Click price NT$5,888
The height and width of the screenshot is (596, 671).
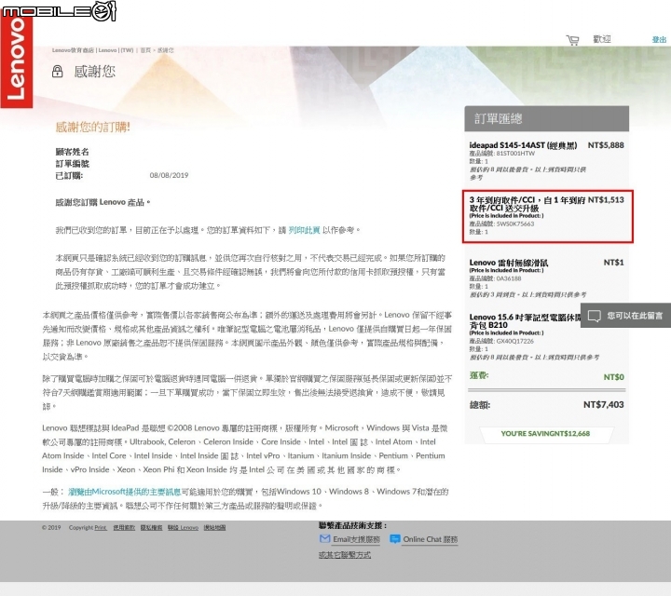606,145
